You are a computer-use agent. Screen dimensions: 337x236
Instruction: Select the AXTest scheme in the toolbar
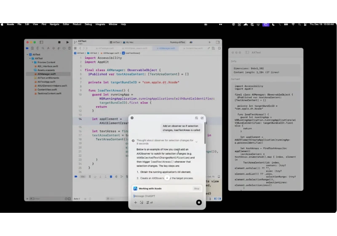coord(115,42)
